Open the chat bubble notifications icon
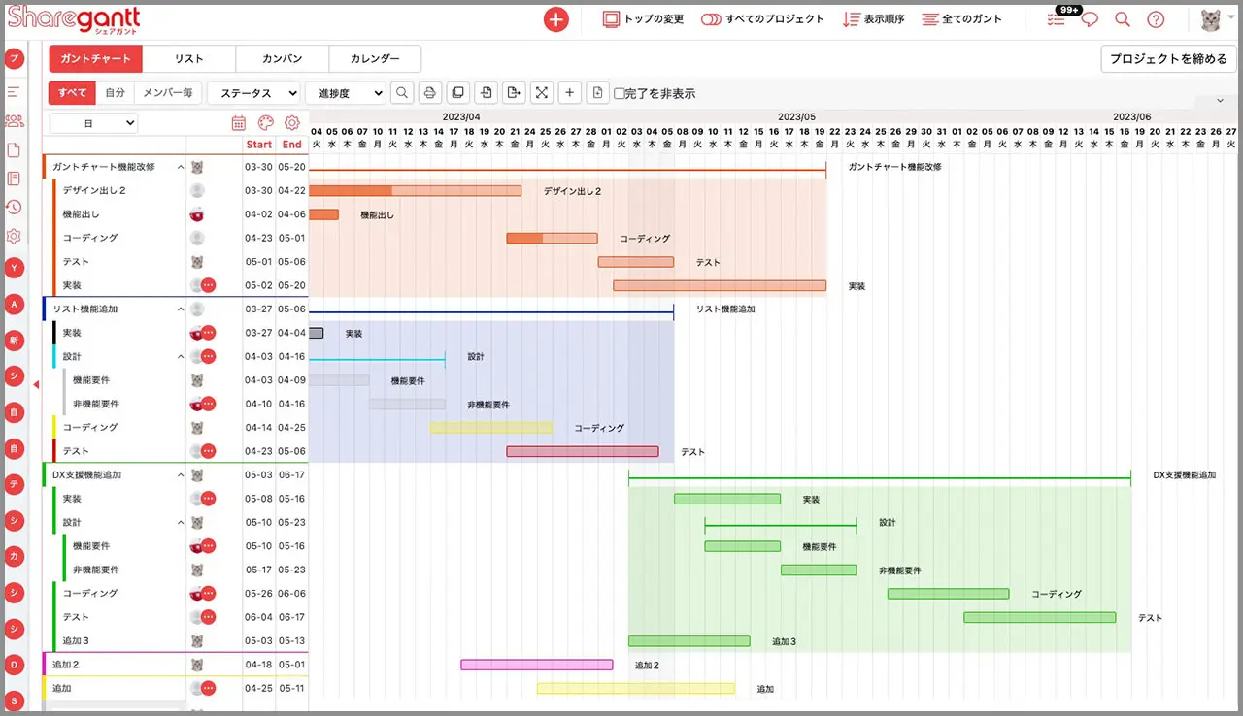 tap(1090, 19)
